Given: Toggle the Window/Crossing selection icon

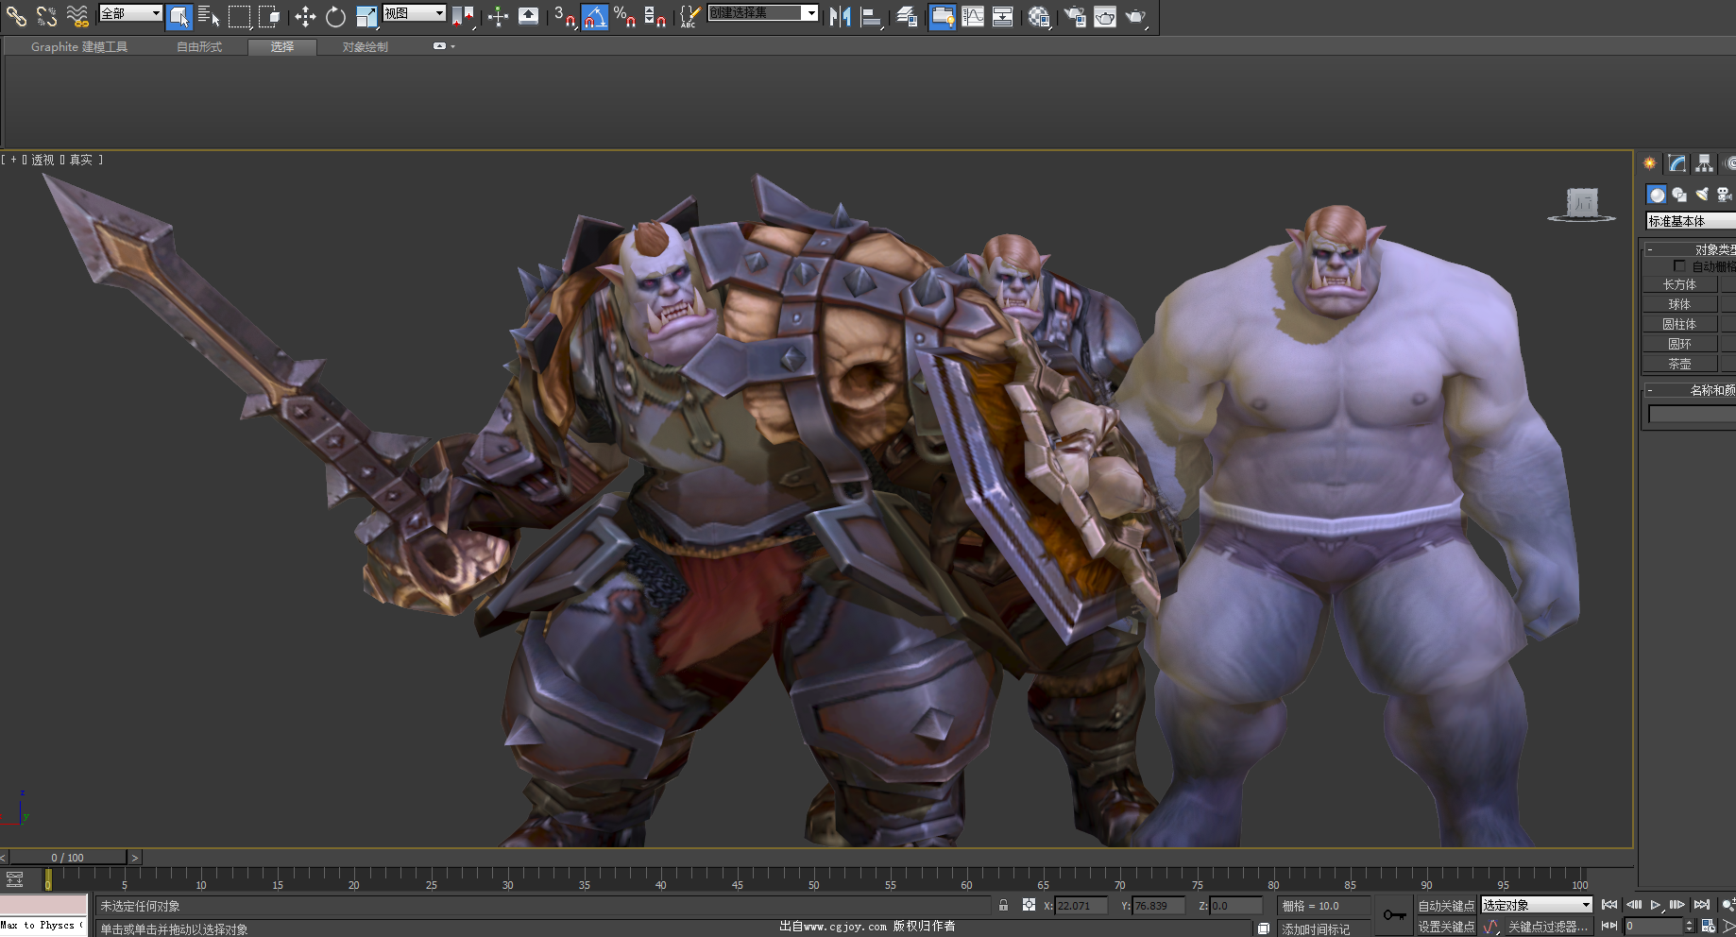Looking at the screenshot, I should 269,16.
